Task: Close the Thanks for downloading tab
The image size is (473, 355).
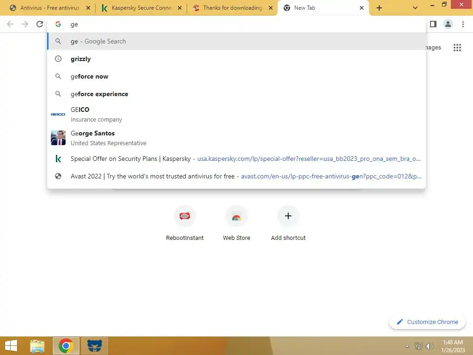Action: pos(271,8)
